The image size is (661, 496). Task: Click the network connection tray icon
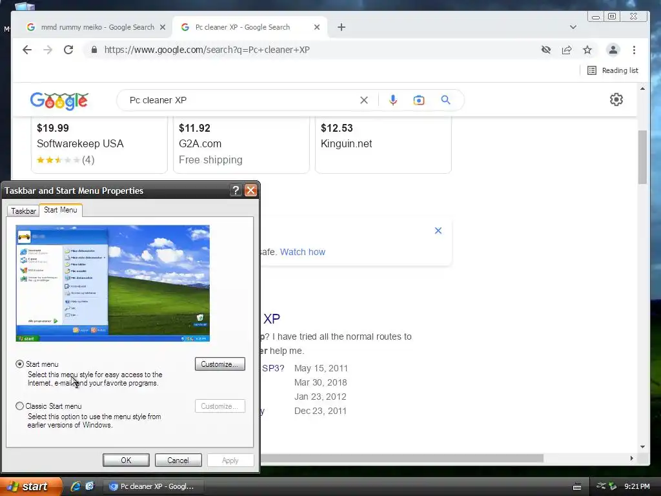point(601,486)
